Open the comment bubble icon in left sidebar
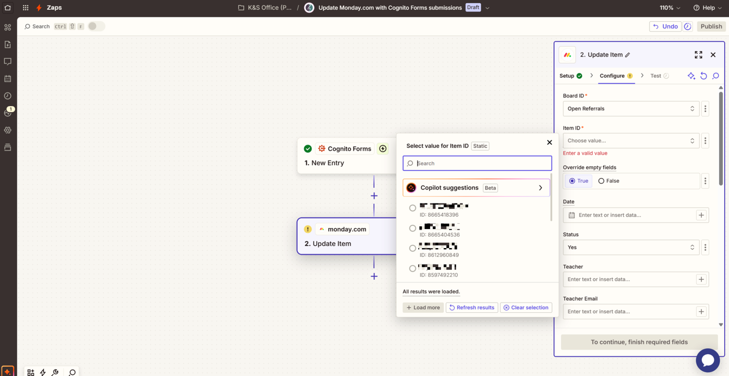 click(x=8, y=61)
